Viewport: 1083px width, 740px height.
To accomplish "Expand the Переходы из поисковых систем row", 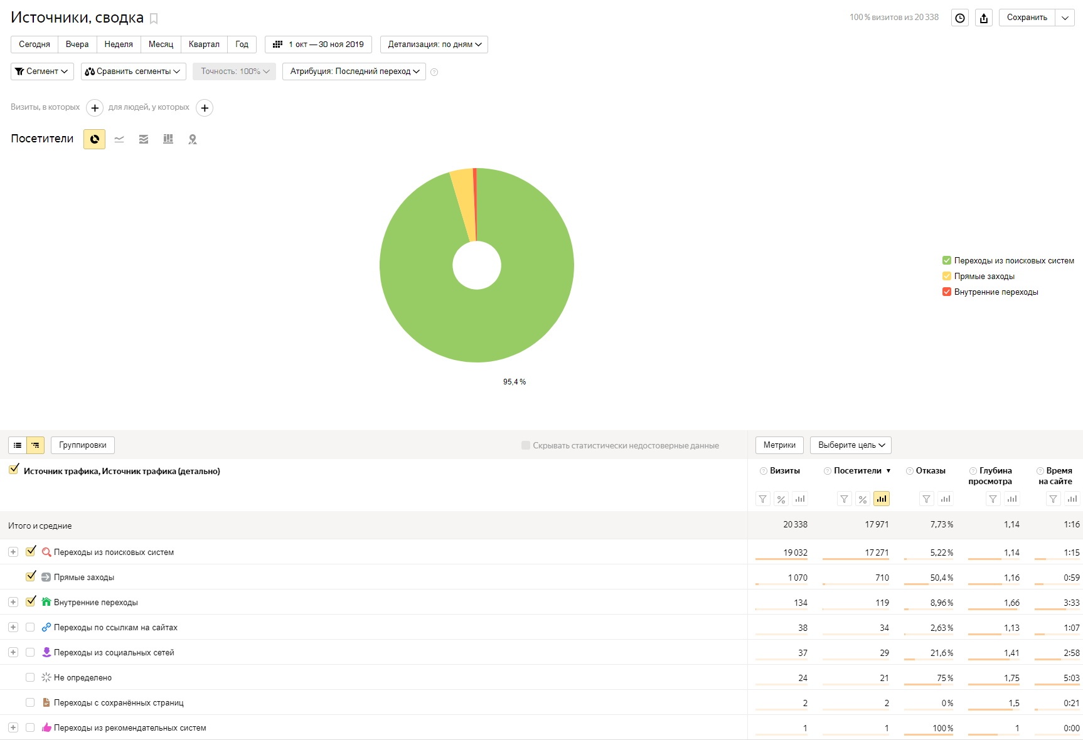I will click(x=13, y=552).
